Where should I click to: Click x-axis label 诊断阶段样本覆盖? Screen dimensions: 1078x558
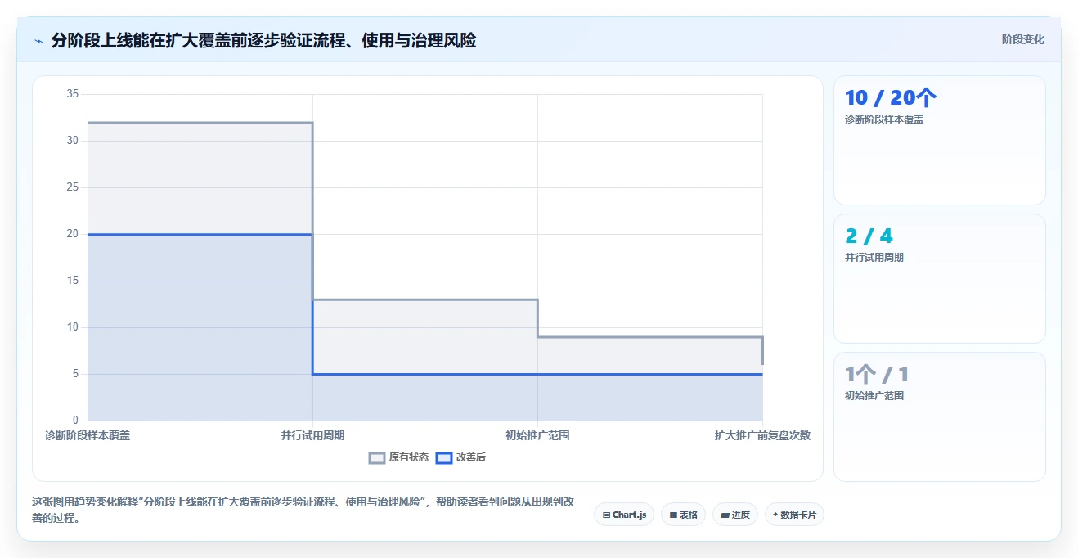coord(88,435)
